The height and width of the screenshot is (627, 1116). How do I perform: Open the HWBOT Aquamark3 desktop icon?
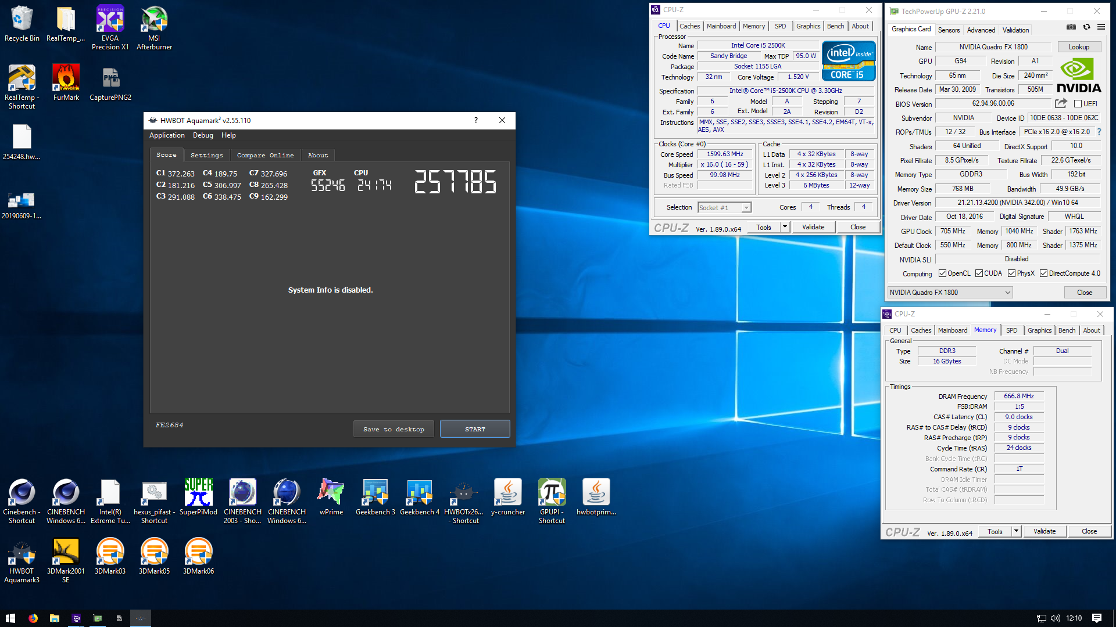[x=22, y=561]
